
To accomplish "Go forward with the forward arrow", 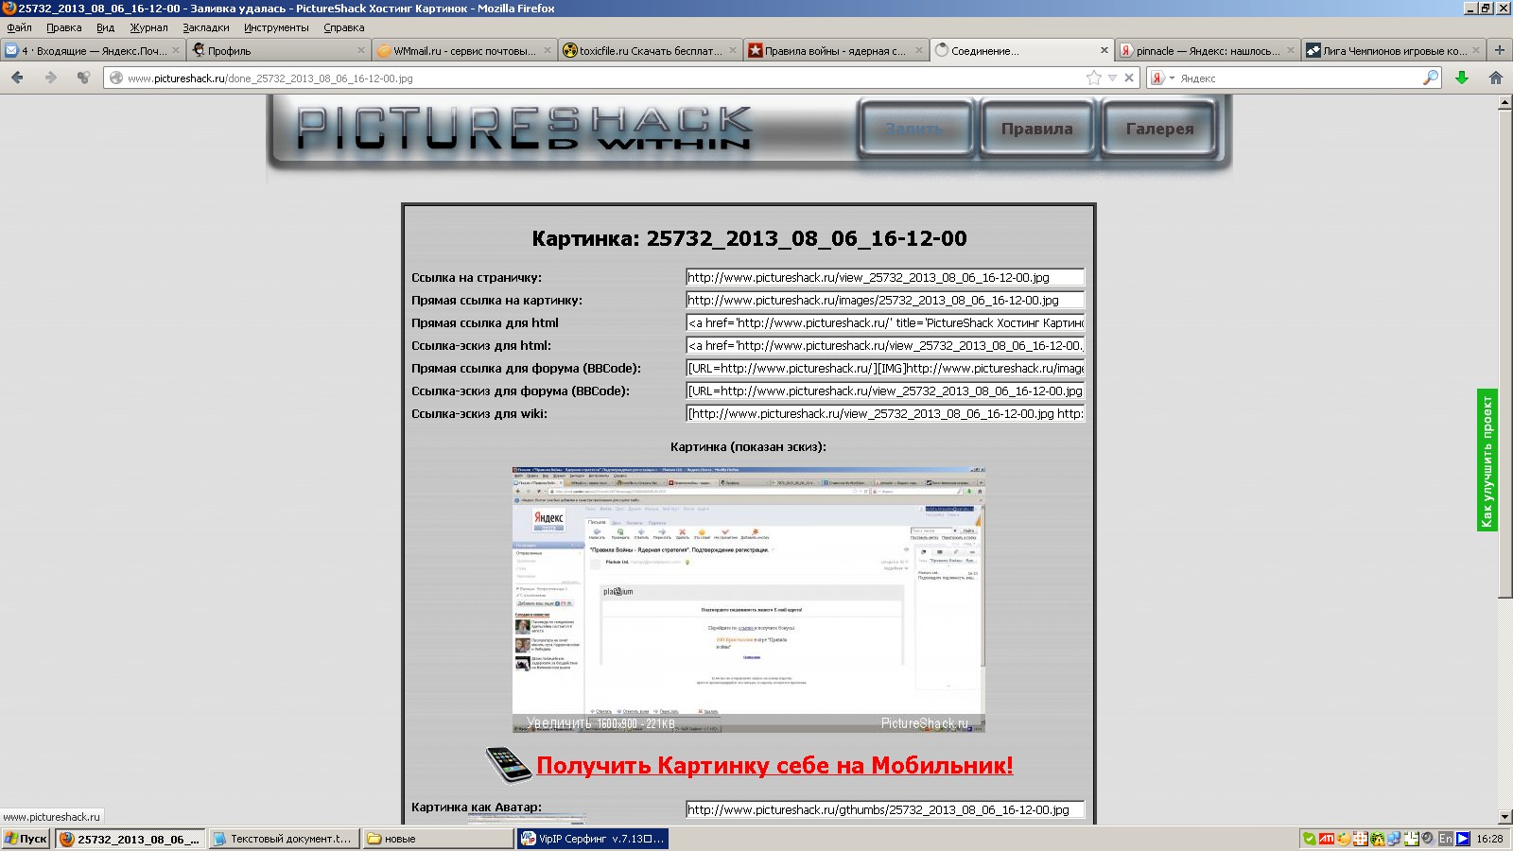I will coord(50,78).
